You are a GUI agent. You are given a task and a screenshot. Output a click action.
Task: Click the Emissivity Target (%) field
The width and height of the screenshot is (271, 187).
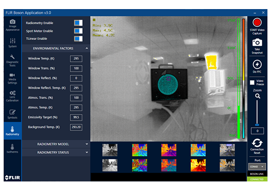(x=76, y=117)
